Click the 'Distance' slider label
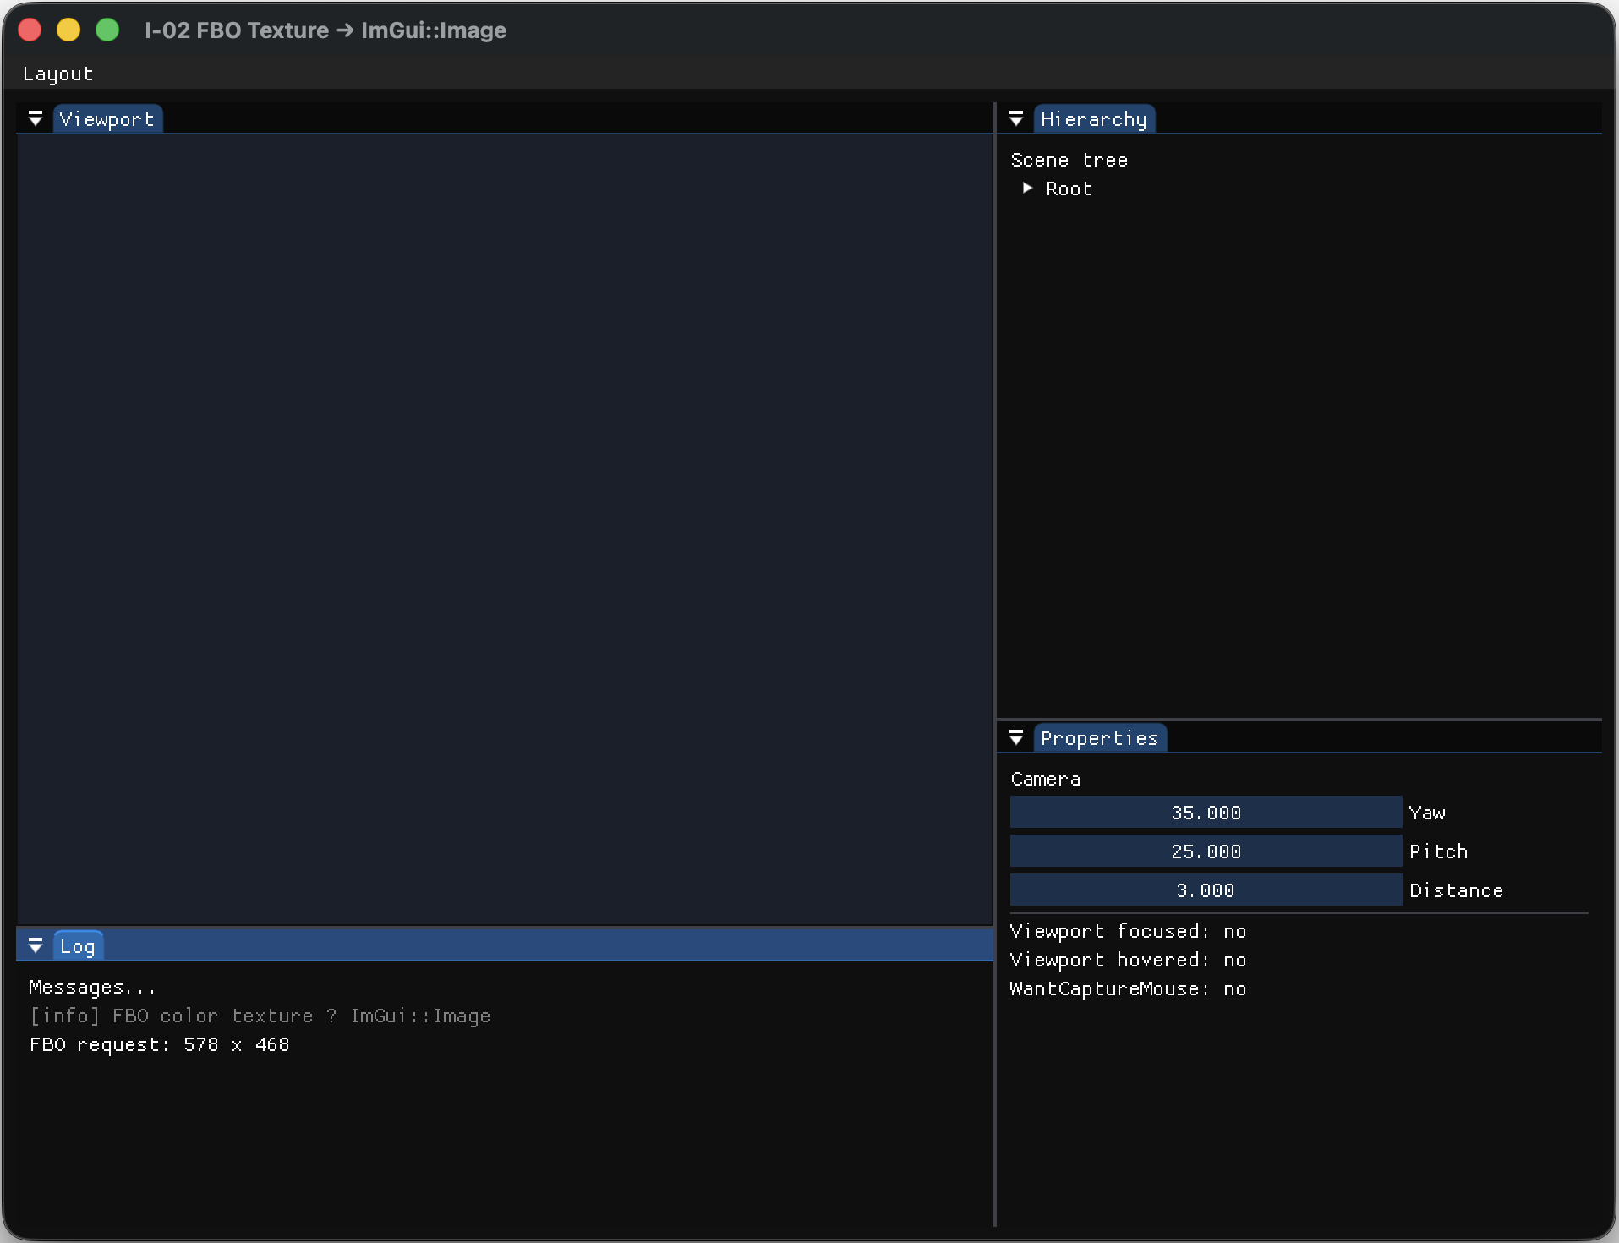 [x=1456, y=890]
